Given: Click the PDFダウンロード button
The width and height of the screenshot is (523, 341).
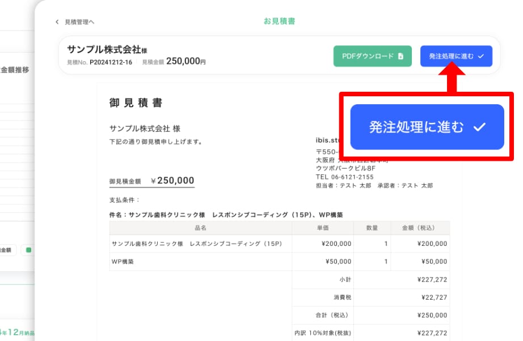Looking at the screenshot, I should coord(372,56).
